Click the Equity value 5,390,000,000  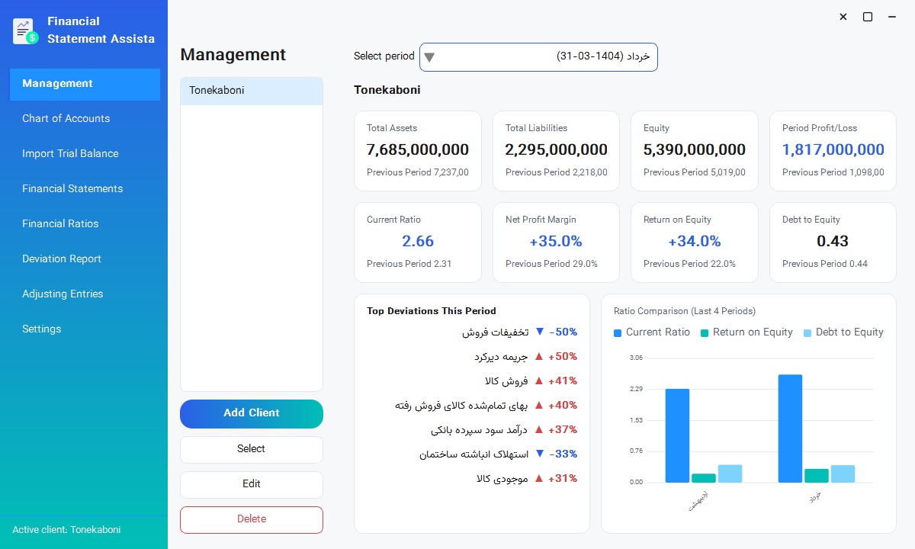tap(695, 150)
